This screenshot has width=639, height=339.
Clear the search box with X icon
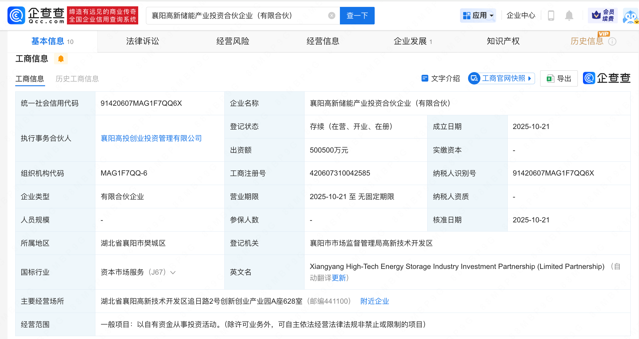(332, 16)
